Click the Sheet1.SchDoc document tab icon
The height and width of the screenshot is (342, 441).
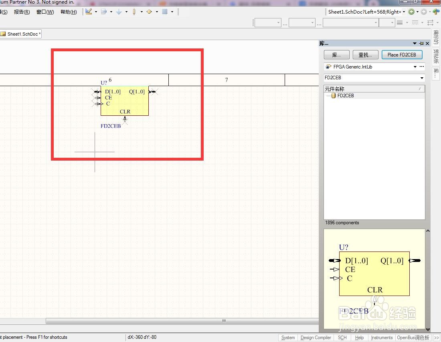tap(3, 34)
